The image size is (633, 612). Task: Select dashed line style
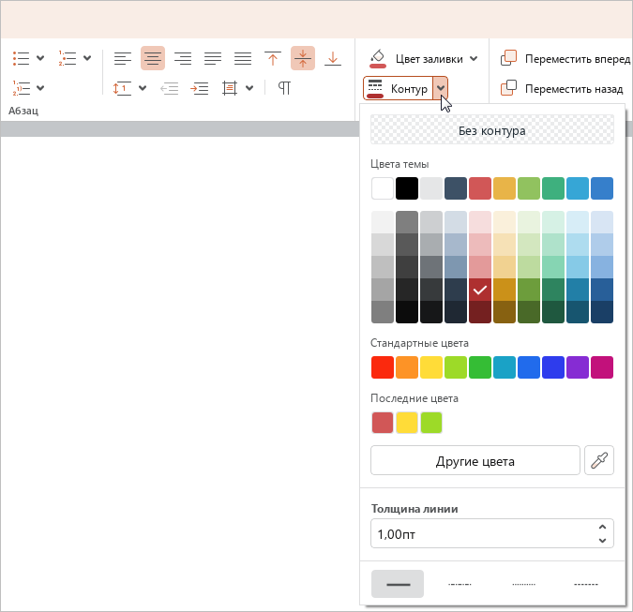tap(586, 584)
